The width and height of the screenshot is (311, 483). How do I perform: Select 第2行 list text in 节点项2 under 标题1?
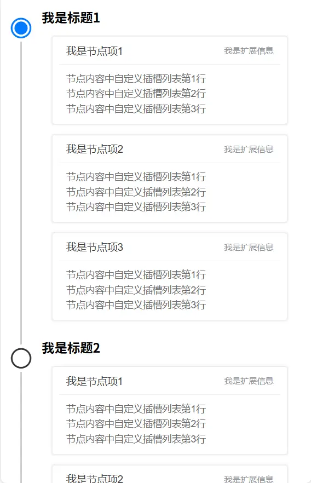point(136,192)
